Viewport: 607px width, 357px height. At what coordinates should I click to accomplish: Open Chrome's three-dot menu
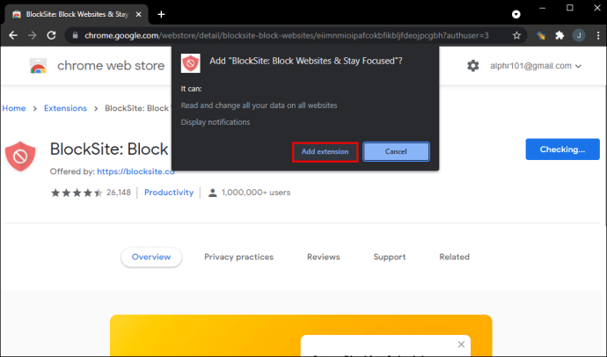point(598,35)
